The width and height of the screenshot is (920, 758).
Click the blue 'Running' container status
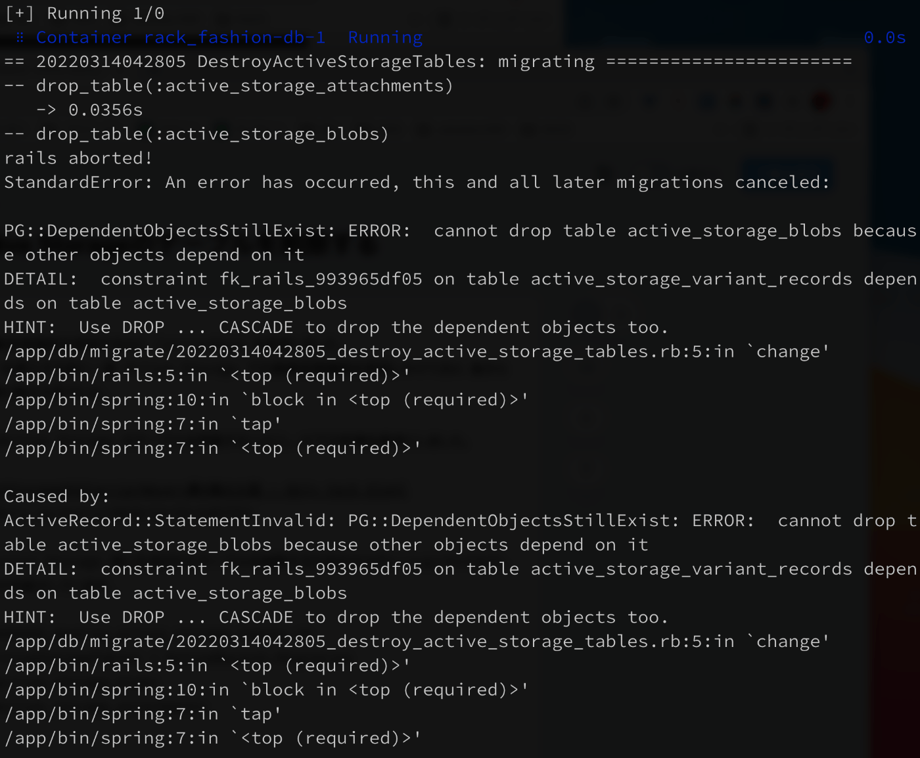pos(385,37)
